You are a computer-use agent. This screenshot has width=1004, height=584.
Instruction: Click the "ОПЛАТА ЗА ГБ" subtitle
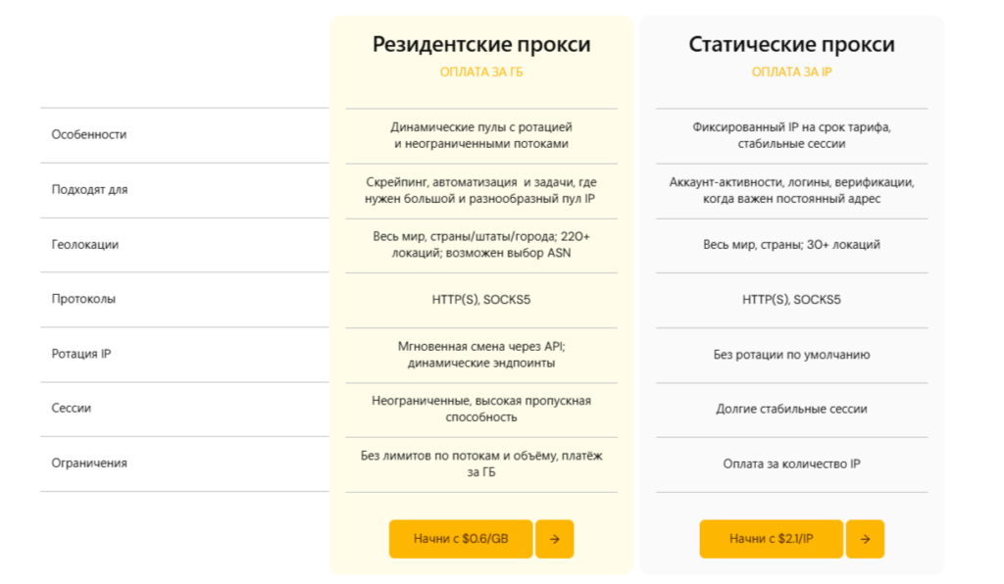click(x=481, y=73)
